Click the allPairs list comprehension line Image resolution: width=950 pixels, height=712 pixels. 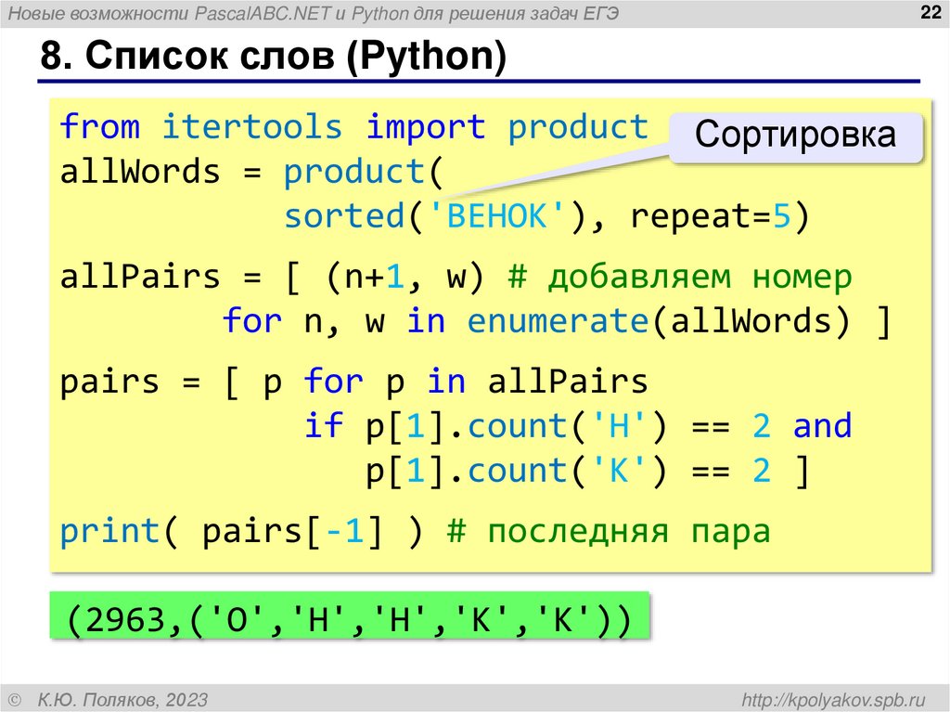point(455,275)
